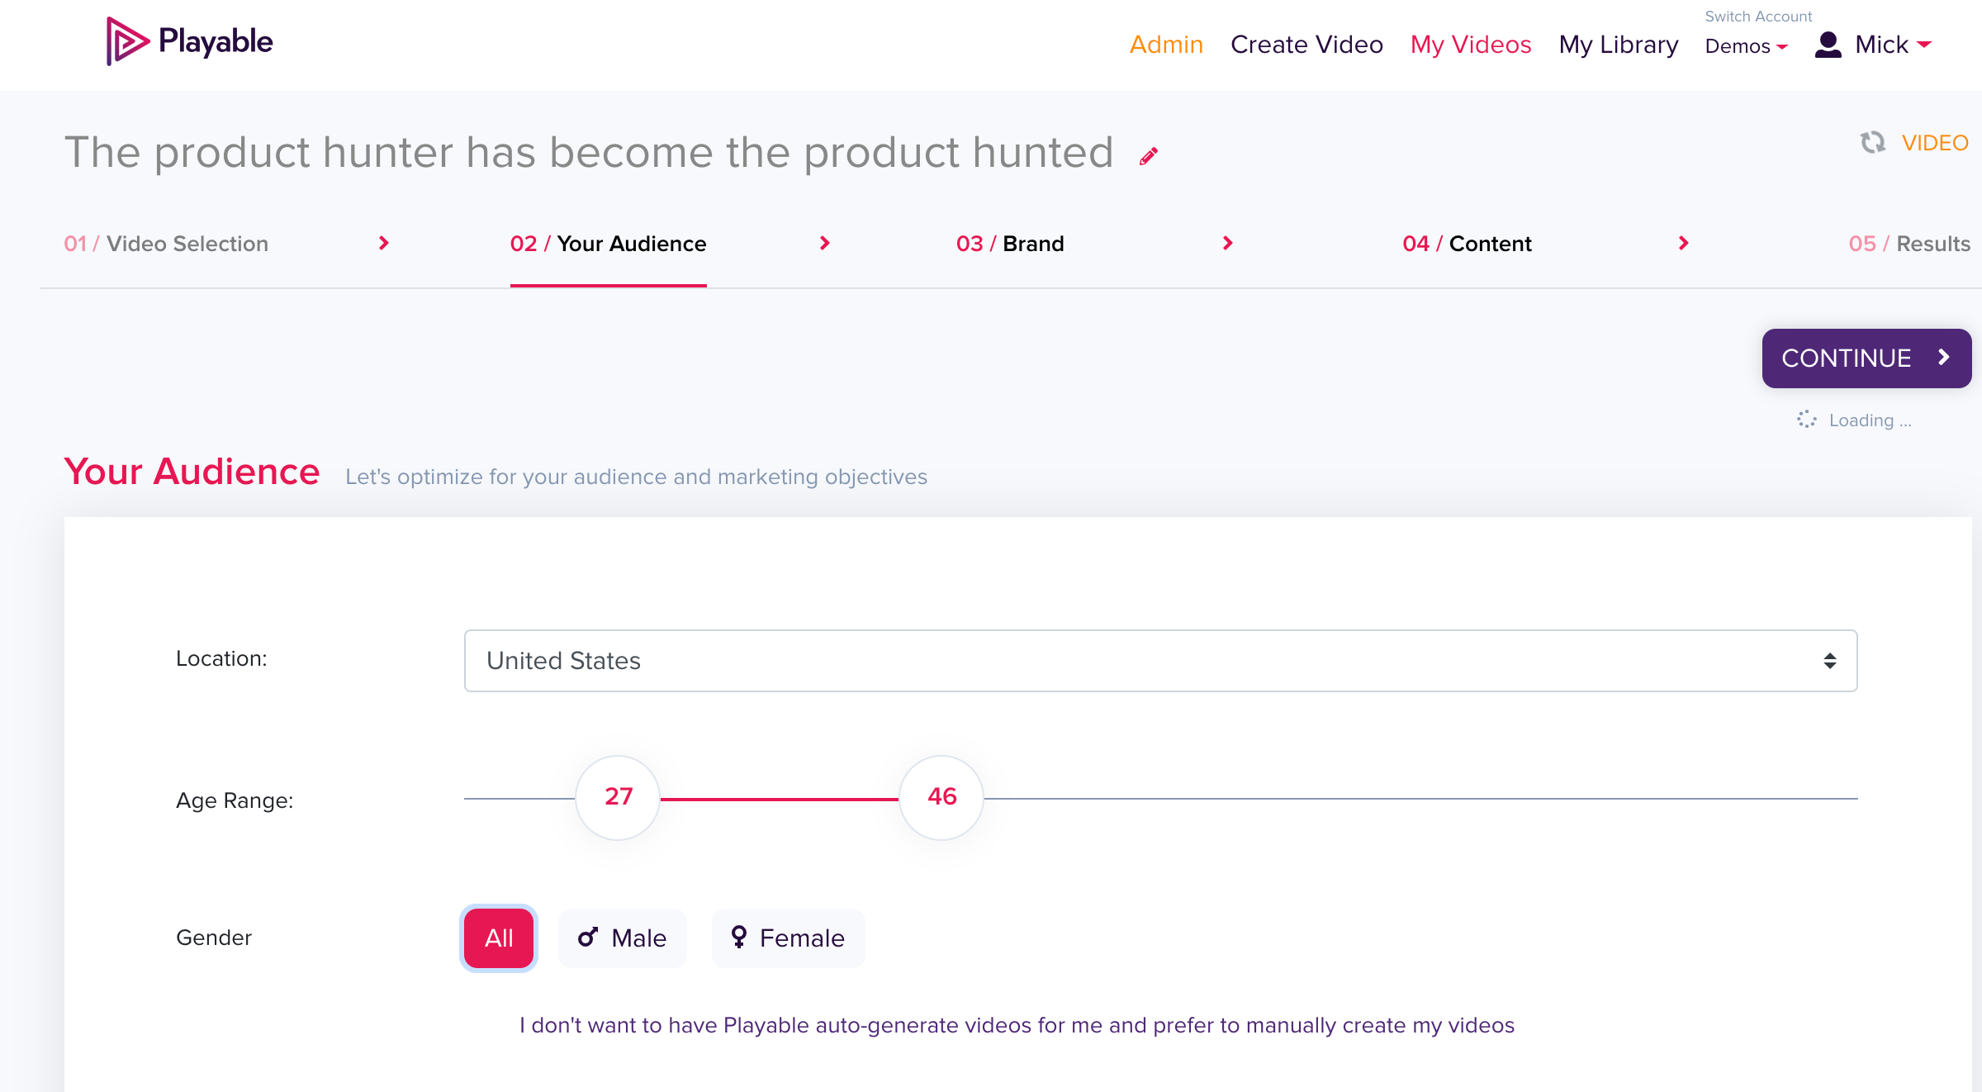This screenshot has width=1982, height=1092.
Task: Click chevron after Brand step
Action: [x=1227, y=243]
